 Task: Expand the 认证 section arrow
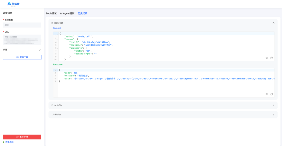point(40,49)
